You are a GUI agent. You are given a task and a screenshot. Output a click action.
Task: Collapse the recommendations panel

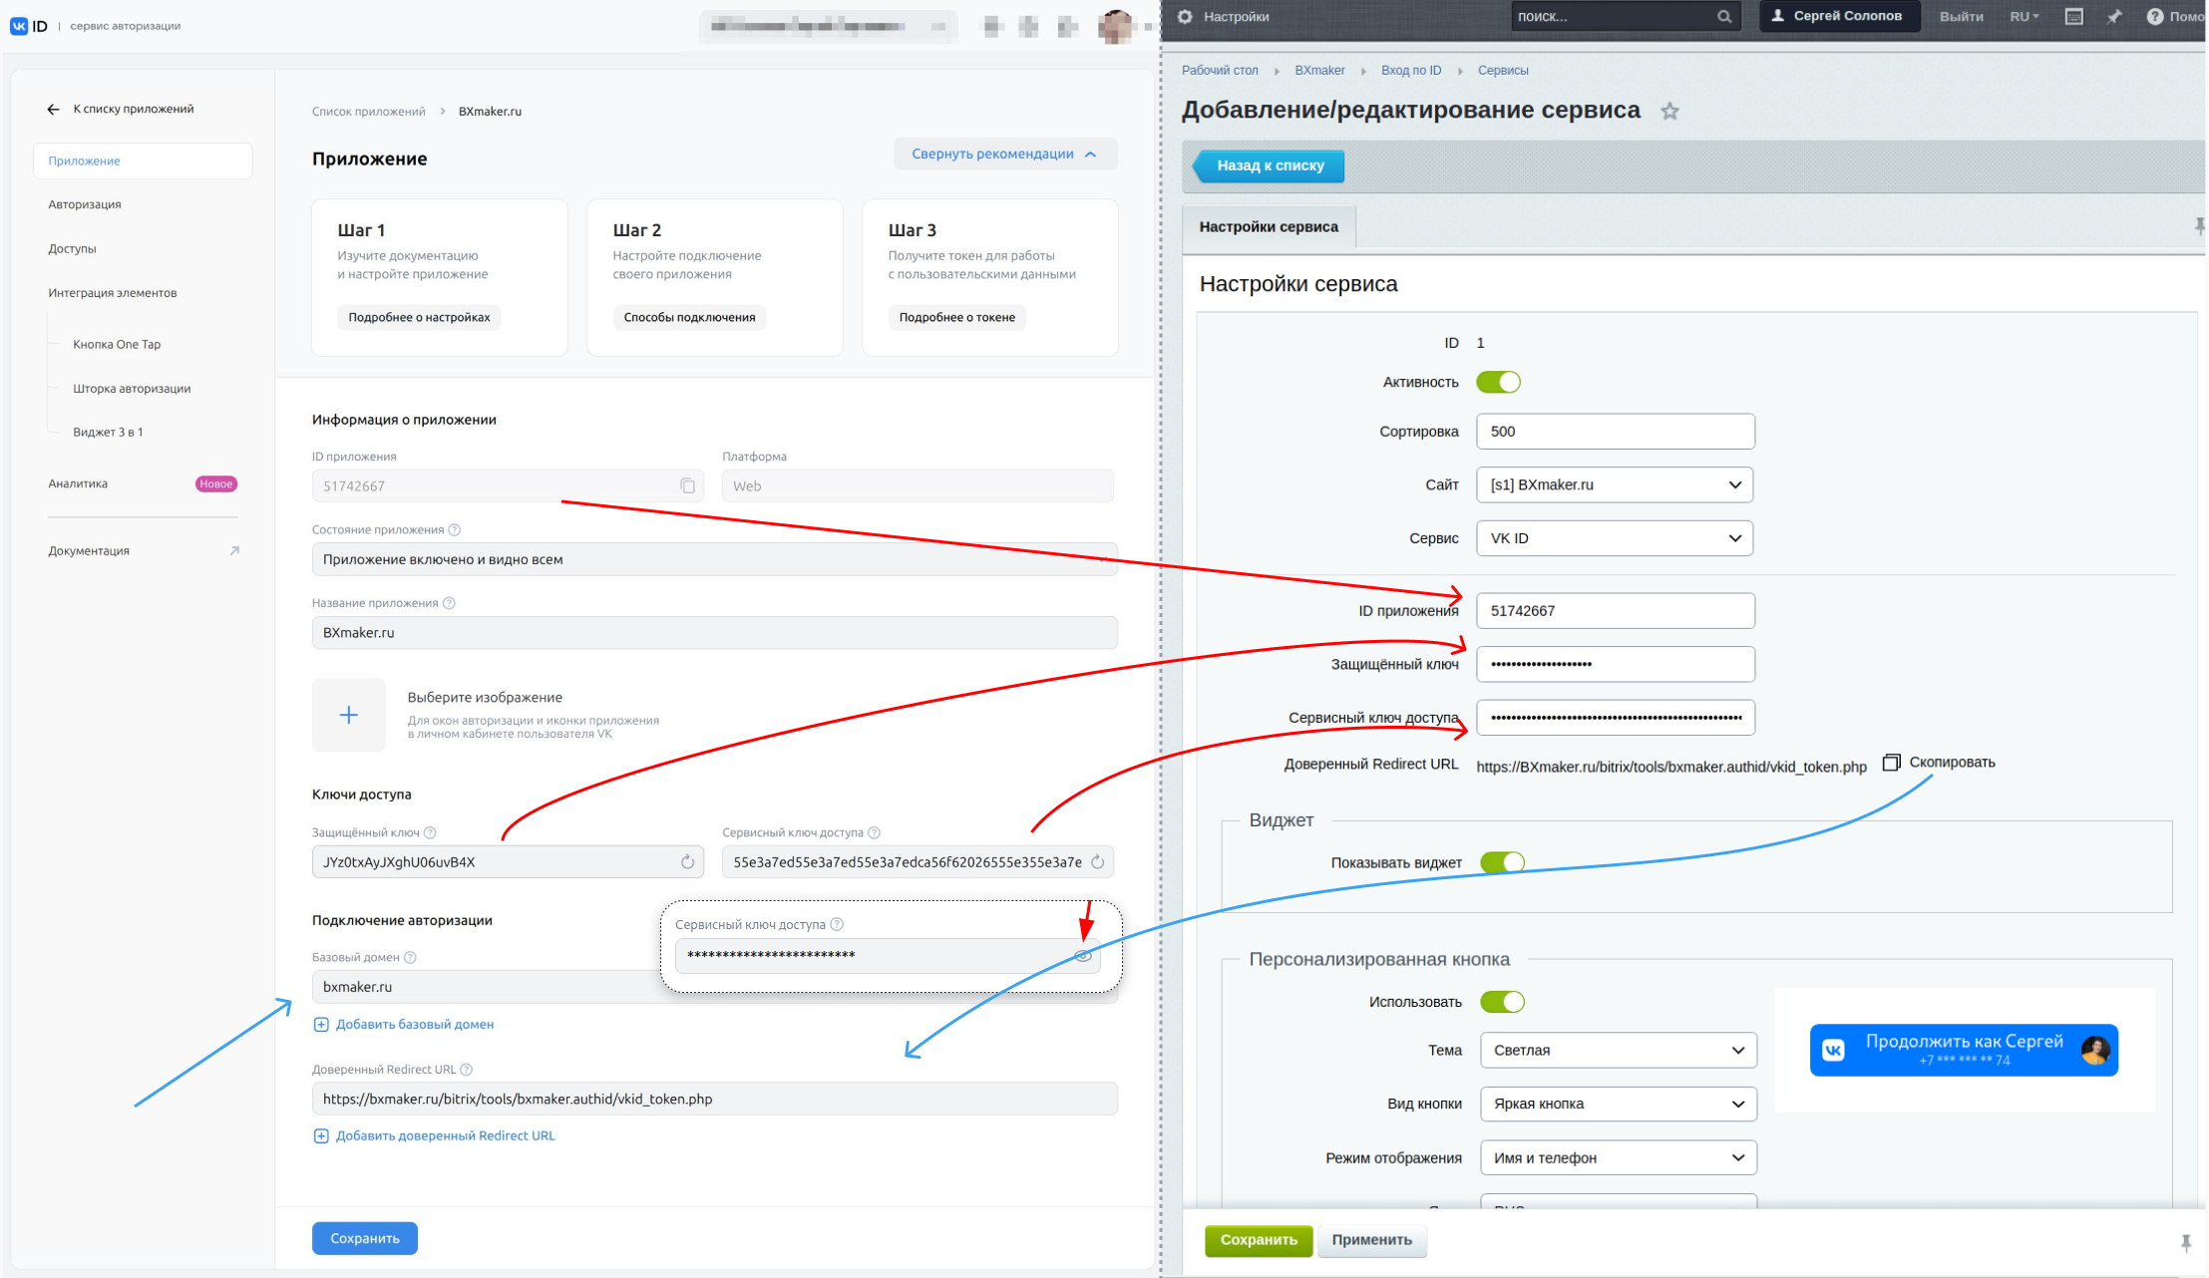click(1005, 154)
